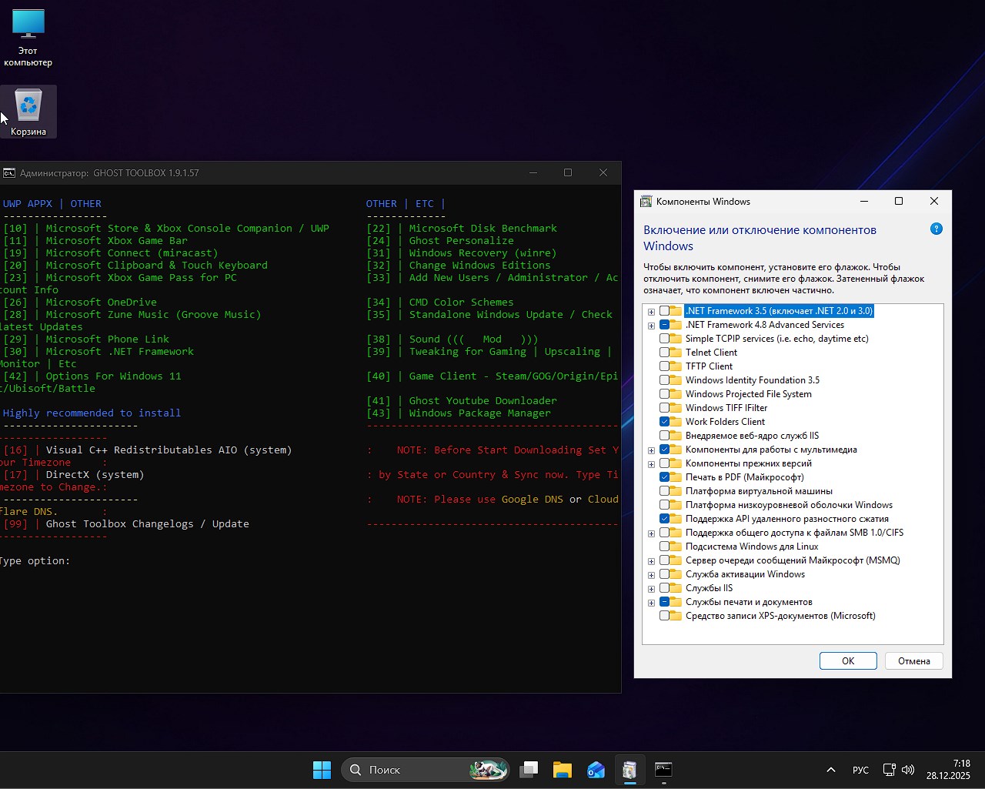
Task: Open Task View on the taskbar
Action: [x=529, y=769]
